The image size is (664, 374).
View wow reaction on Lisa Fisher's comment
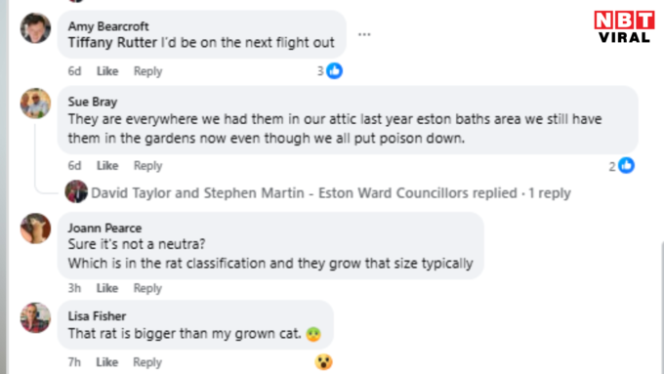(x=323, y=362)
